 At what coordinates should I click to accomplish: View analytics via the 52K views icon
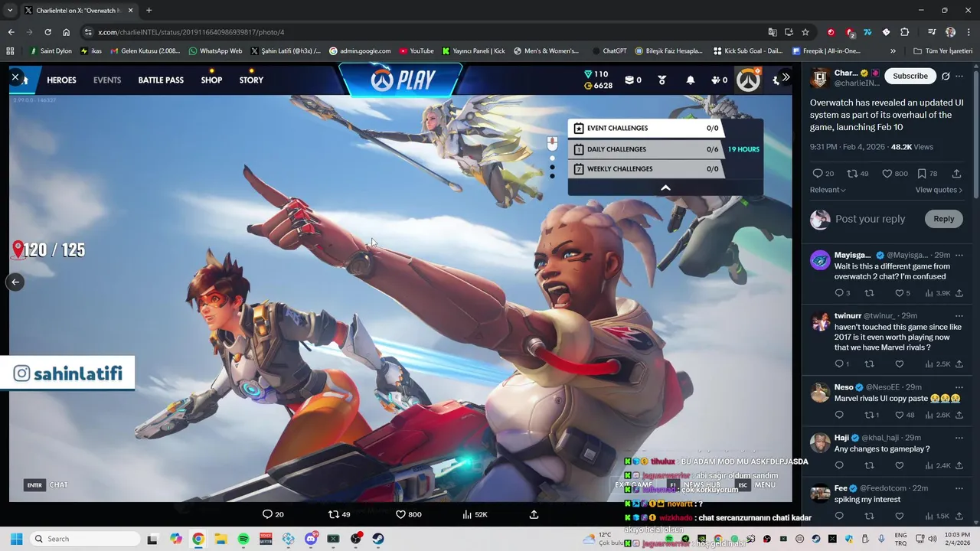475,514
